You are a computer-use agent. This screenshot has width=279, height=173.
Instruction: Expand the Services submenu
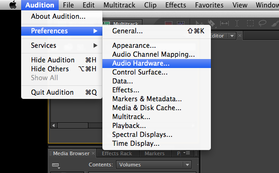pyautogui.click(x=62, y=45)
